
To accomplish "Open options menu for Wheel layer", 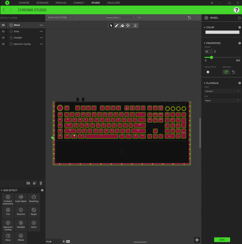I will (41, 25).
